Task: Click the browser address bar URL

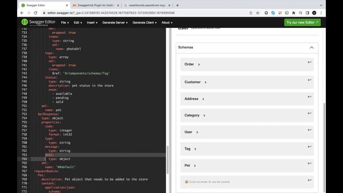Action: pyautogui.click(x=111, y=13)
